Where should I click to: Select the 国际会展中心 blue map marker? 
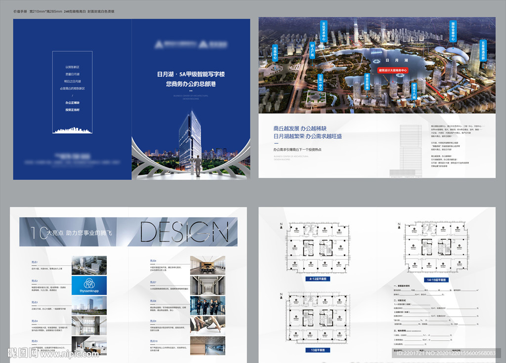pos(453,31)
